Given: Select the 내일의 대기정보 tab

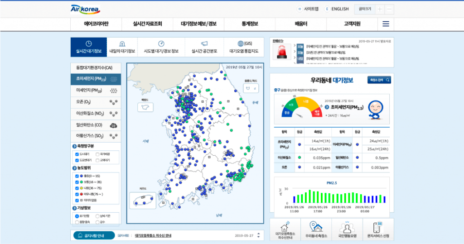Looking at the screenshot, I should 122,47.
